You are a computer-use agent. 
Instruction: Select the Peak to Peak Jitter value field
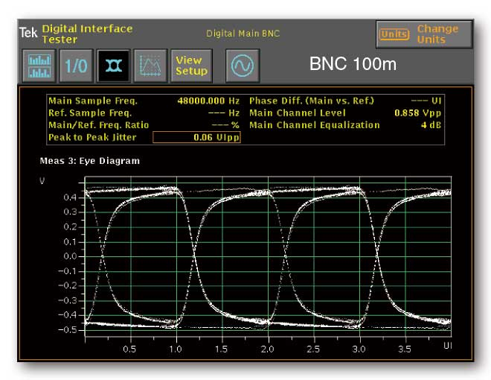coord(196,137)
